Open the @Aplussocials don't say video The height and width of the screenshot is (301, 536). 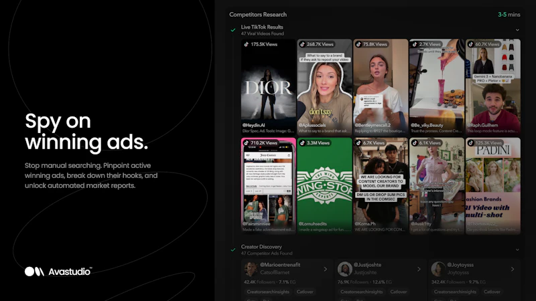click(x=324, y=88)
